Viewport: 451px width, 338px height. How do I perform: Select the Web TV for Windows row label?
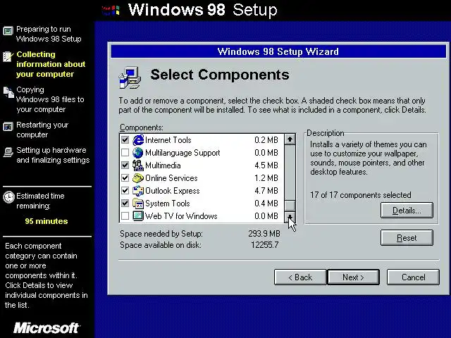[181, 216]
